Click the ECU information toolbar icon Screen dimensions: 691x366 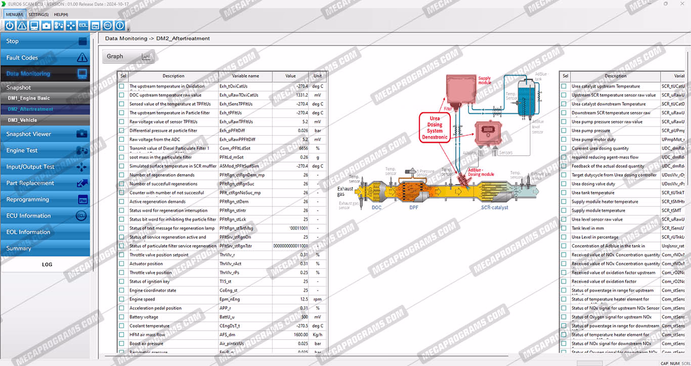[108, 25]
